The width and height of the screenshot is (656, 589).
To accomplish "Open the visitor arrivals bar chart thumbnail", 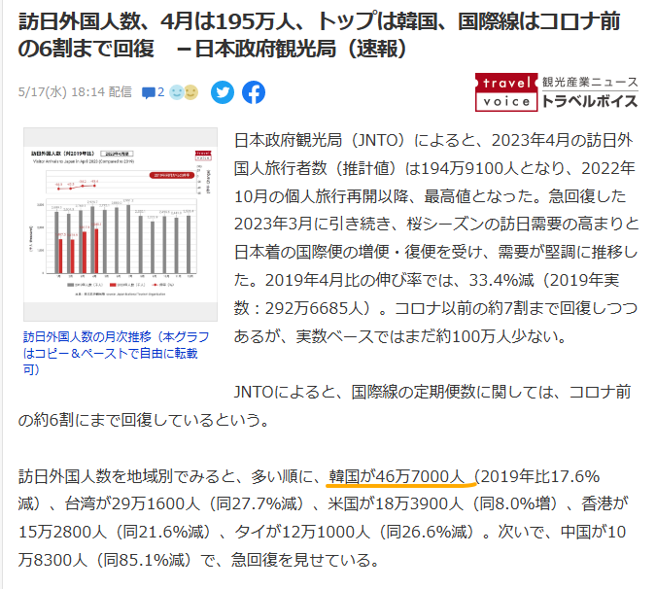I will click(120, 225).
